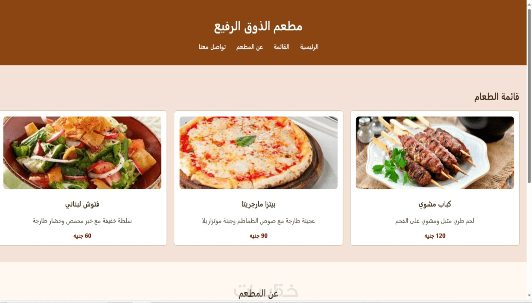Open the الرئيسية nav link
The image size is (532, 303).
coord(309,47)
